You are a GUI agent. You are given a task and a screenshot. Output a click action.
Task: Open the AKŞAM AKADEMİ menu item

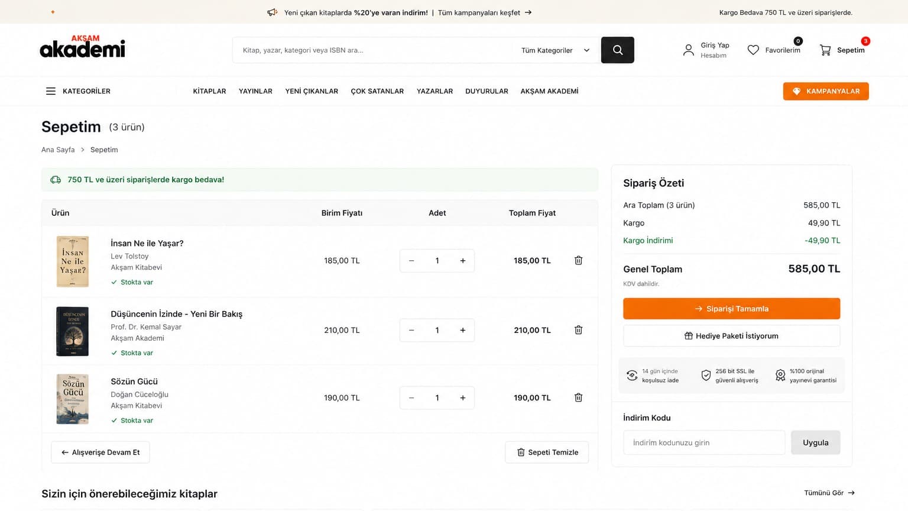click(x=549, y=91)
